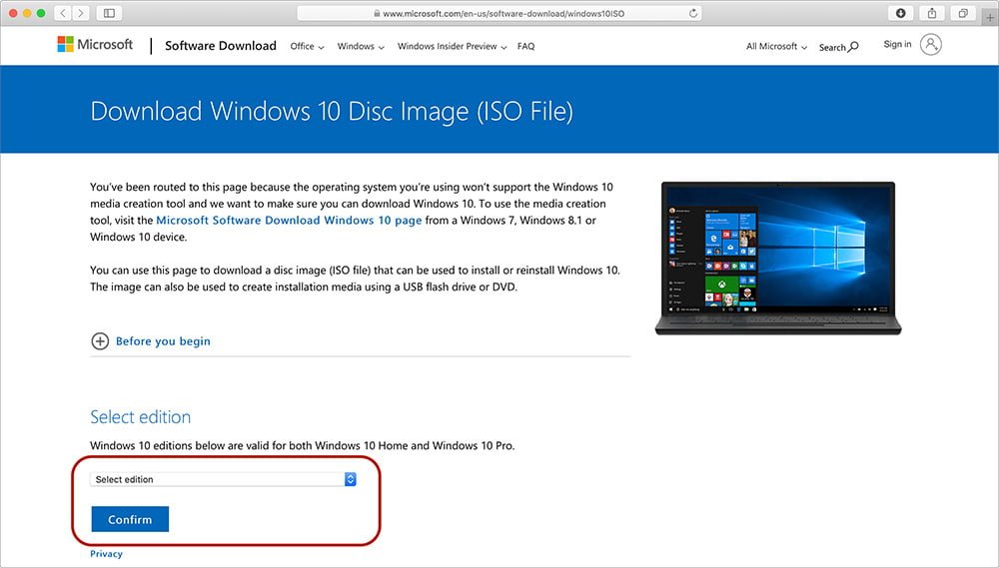
Task: Open new tab plus button
Action: click(989, 17)
